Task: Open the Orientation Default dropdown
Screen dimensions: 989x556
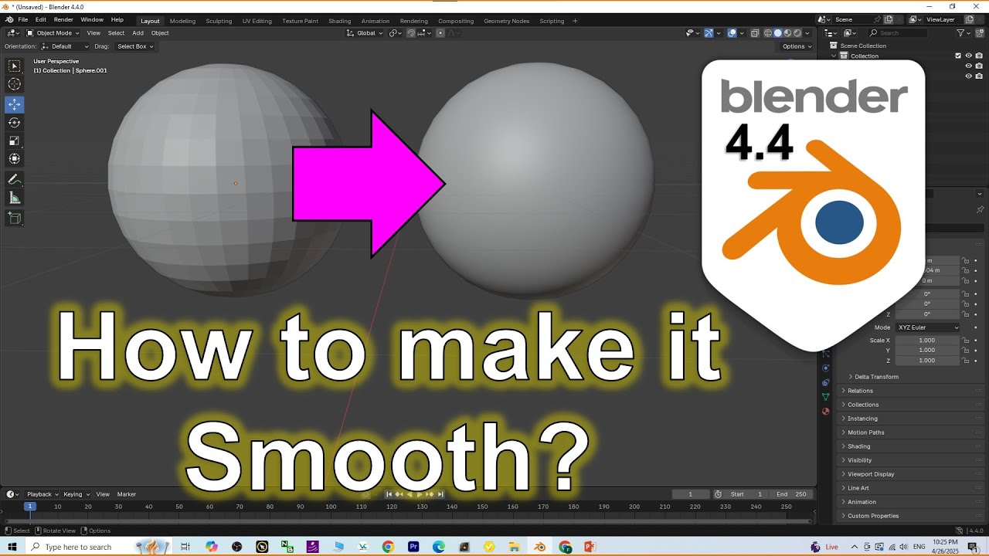Action: coord(65,46)
